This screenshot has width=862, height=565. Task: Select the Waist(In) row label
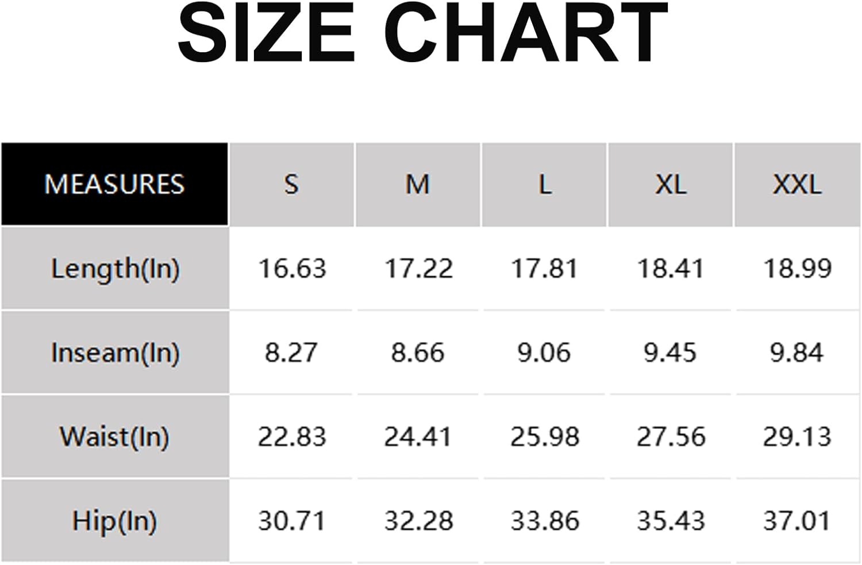[x=115, y=436]
